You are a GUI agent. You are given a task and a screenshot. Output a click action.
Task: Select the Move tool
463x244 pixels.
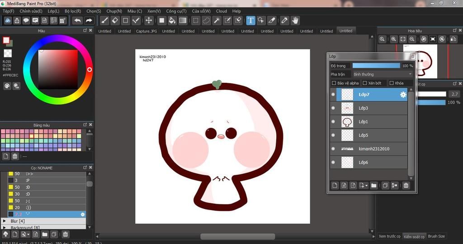pos(149,20)
